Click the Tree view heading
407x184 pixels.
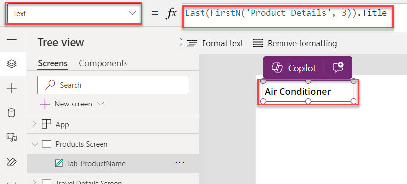61,42
